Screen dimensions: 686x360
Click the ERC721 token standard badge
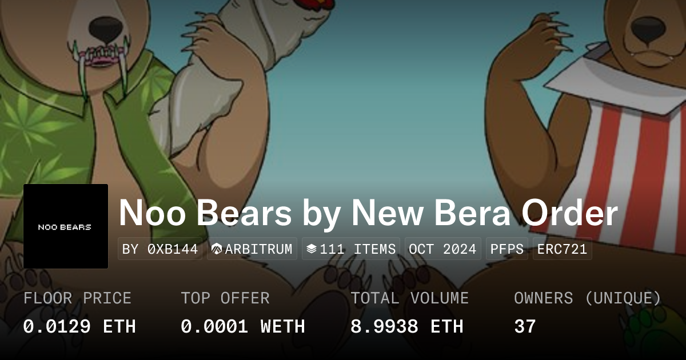[x=562, y=249]
